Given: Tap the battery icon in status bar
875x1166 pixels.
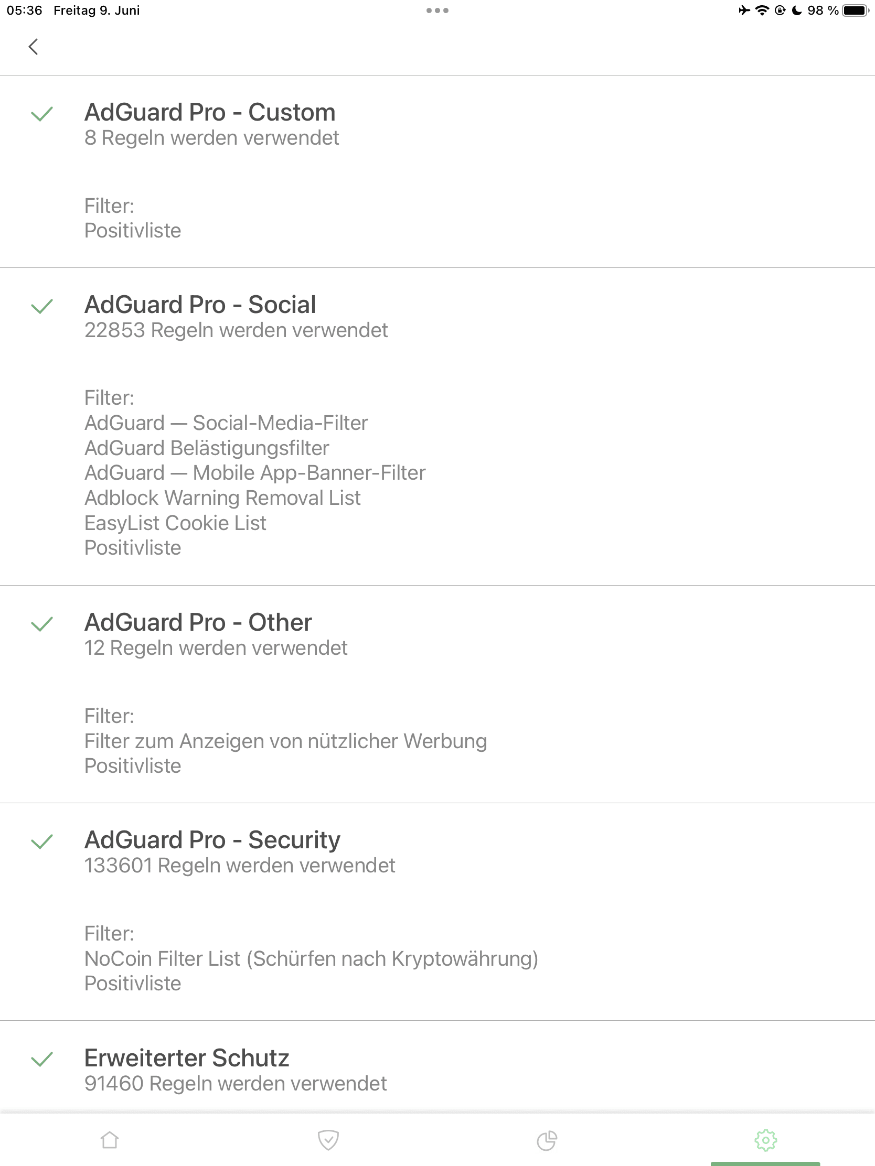Looking at the screenshot, I should pos(855,10).
